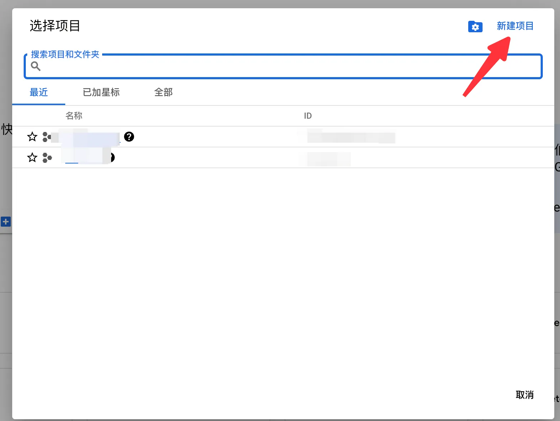Click the second row's project type icon
This screenshot has height=421, width=560.
(x=47, y=157)
